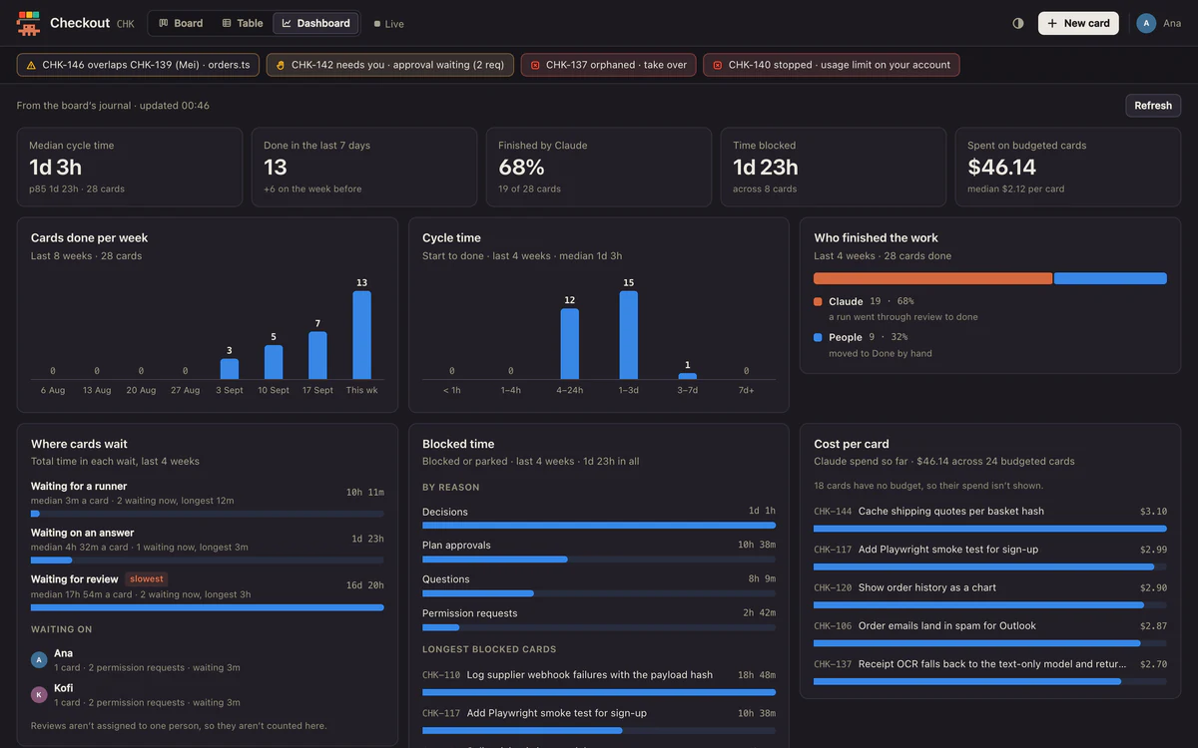Click the Spent on budgeted cards $46.14 card
Image resolution: width=1198 pixels, height=748 pixels.
point(1068,167)
